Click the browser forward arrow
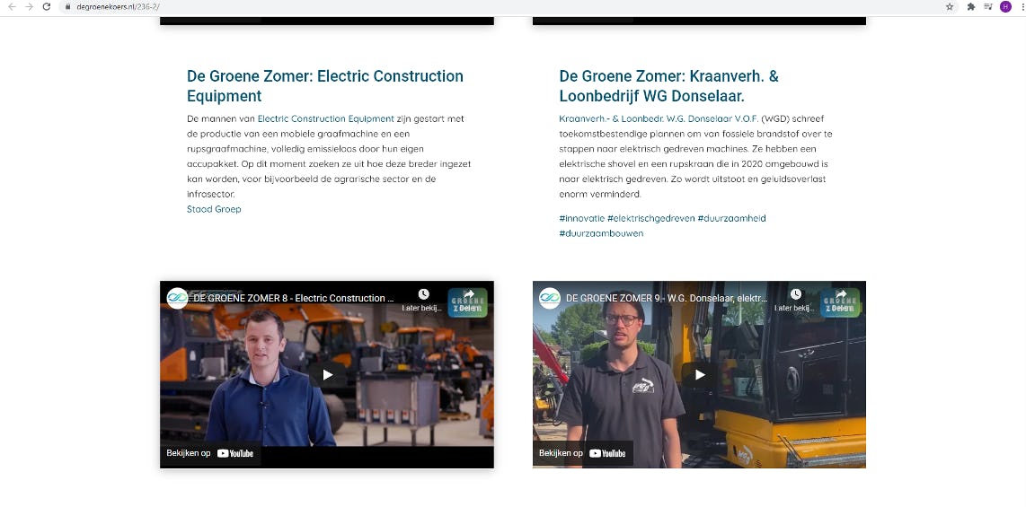Screen dimensions: 1026x507 click(29, 6)
